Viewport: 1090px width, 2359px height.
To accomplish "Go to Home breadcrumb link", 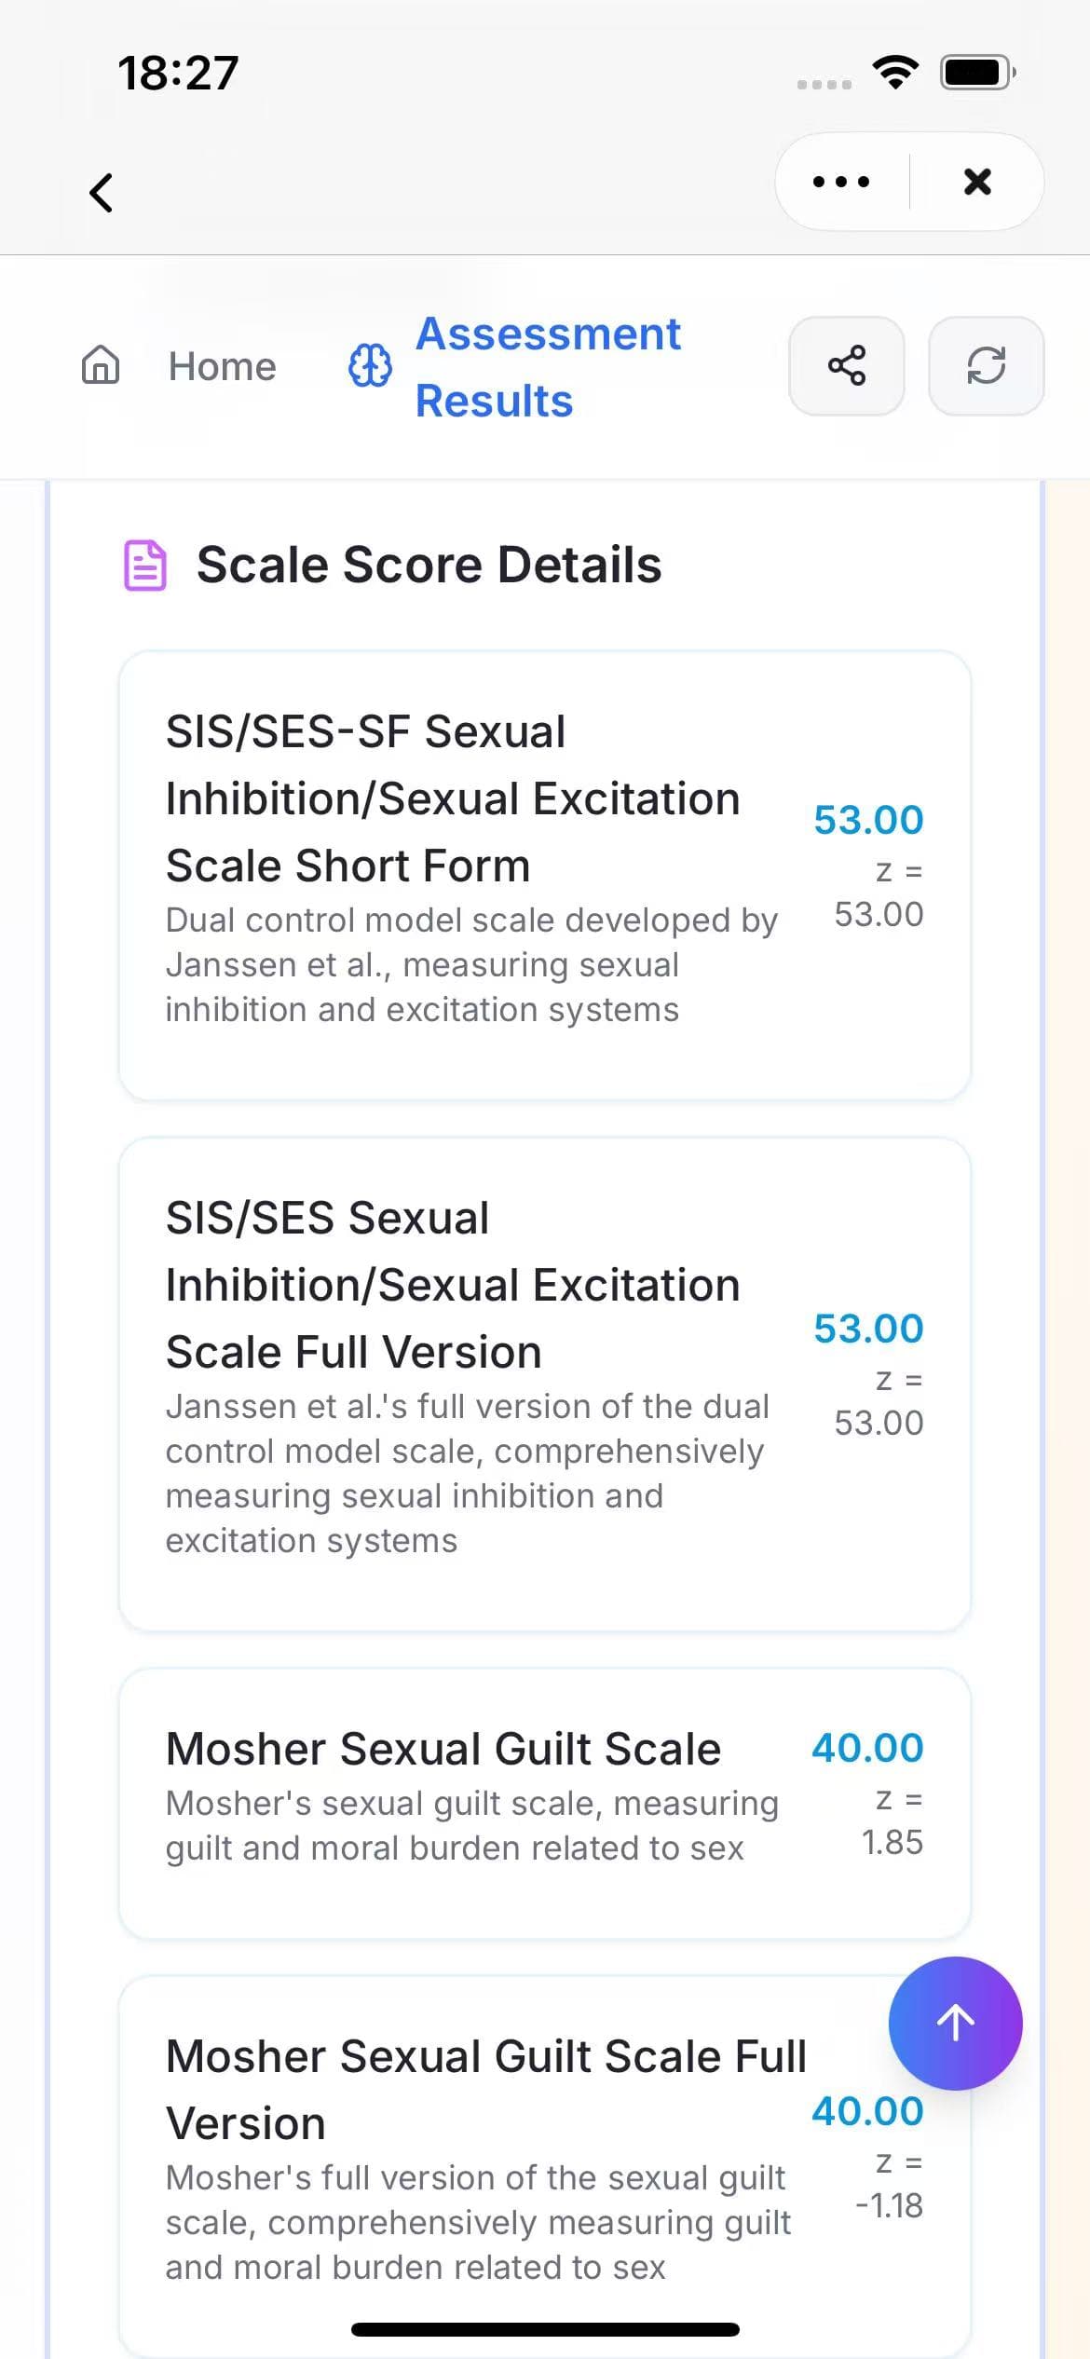I will click(222, 366).
